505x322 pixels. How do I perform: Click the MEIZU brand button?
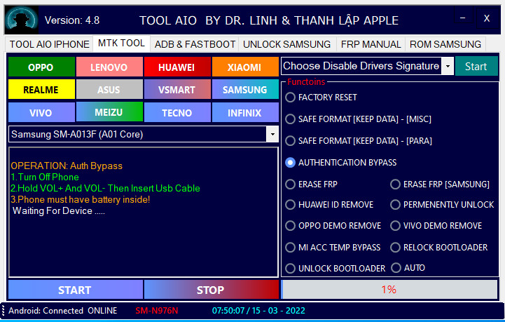coord(109,112)
